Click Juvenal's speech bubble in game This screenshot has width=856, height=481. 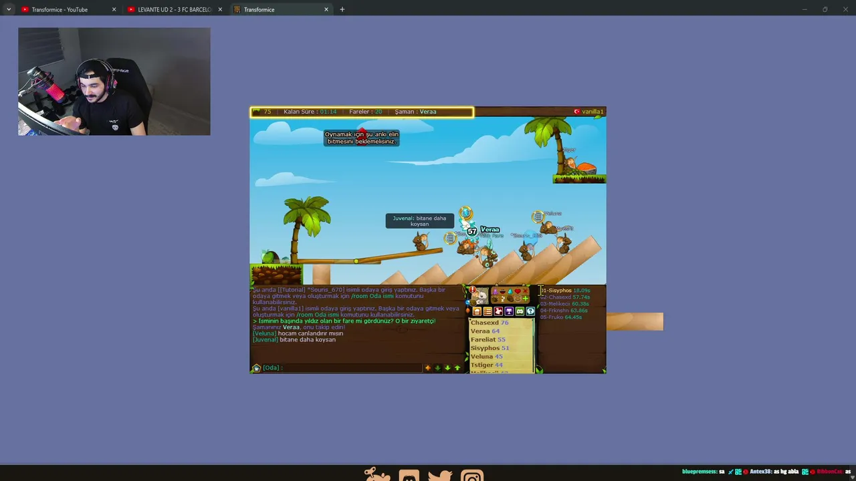tap(419, 221)
